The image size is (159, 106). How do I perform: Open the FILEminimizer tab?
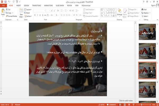[x=86, y=6]
